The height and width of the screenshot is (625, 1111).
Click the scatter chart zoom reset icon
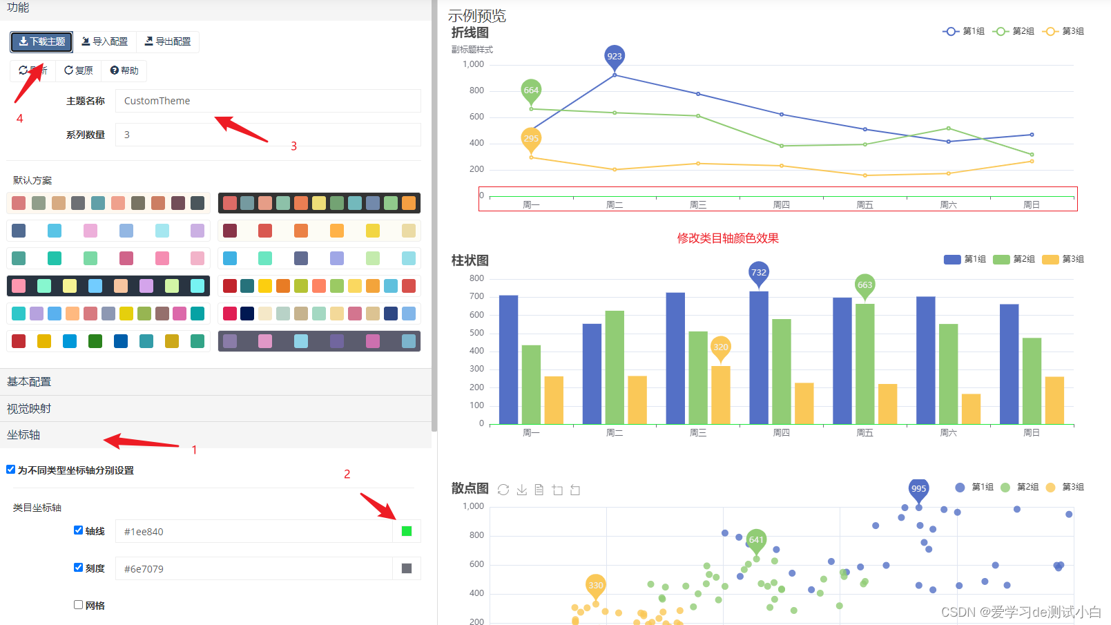[x=575, y=490]
